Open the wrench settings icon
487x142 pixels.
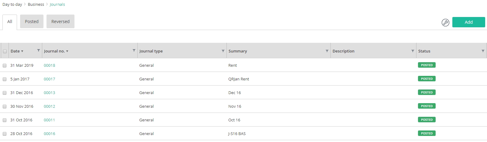(445, 22)
